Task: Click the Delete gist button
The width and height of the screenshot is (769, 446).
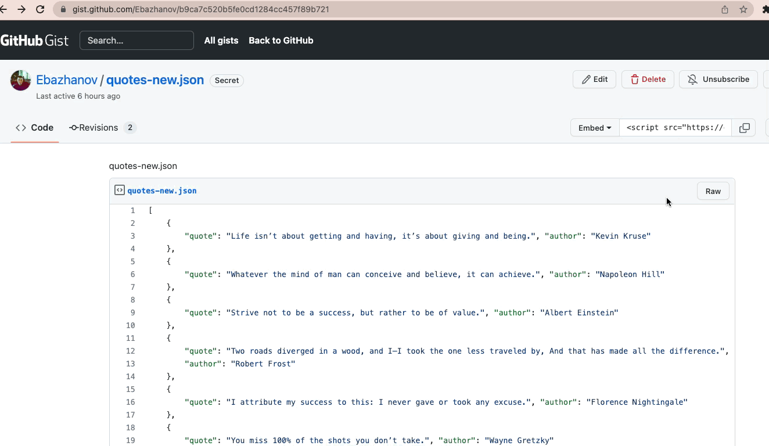Action: 648,80
